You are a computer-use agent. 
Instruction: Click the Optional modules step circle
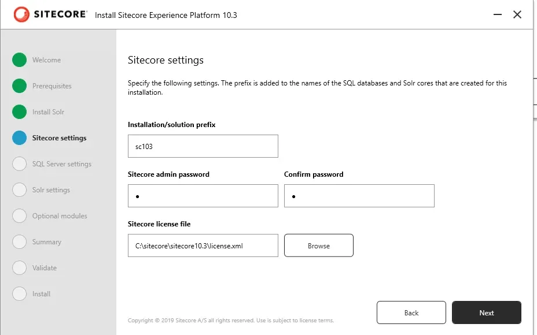point(20,216)
